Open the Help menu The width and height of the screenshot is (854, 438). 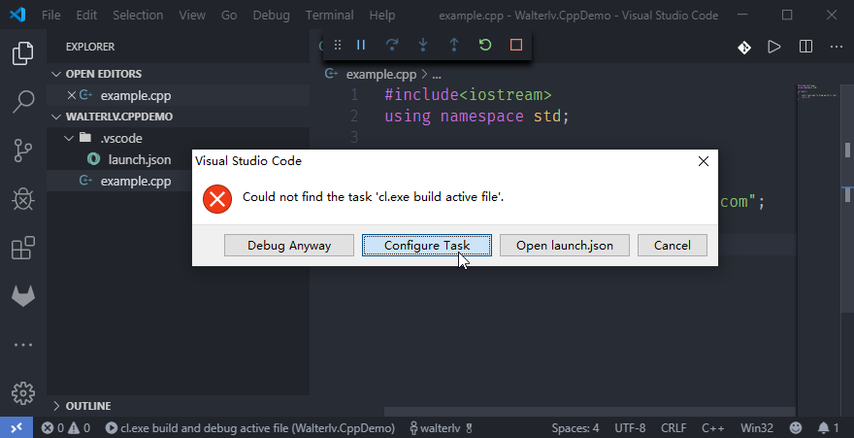click(381, 15)
